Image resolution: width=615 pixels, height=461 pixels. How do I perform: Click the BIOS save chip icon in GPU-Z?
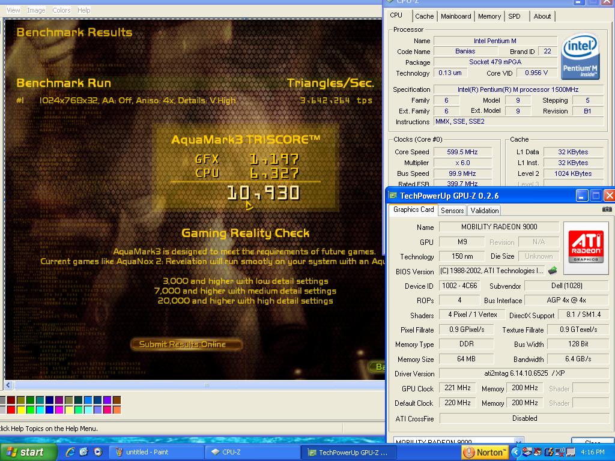(553, 270)
